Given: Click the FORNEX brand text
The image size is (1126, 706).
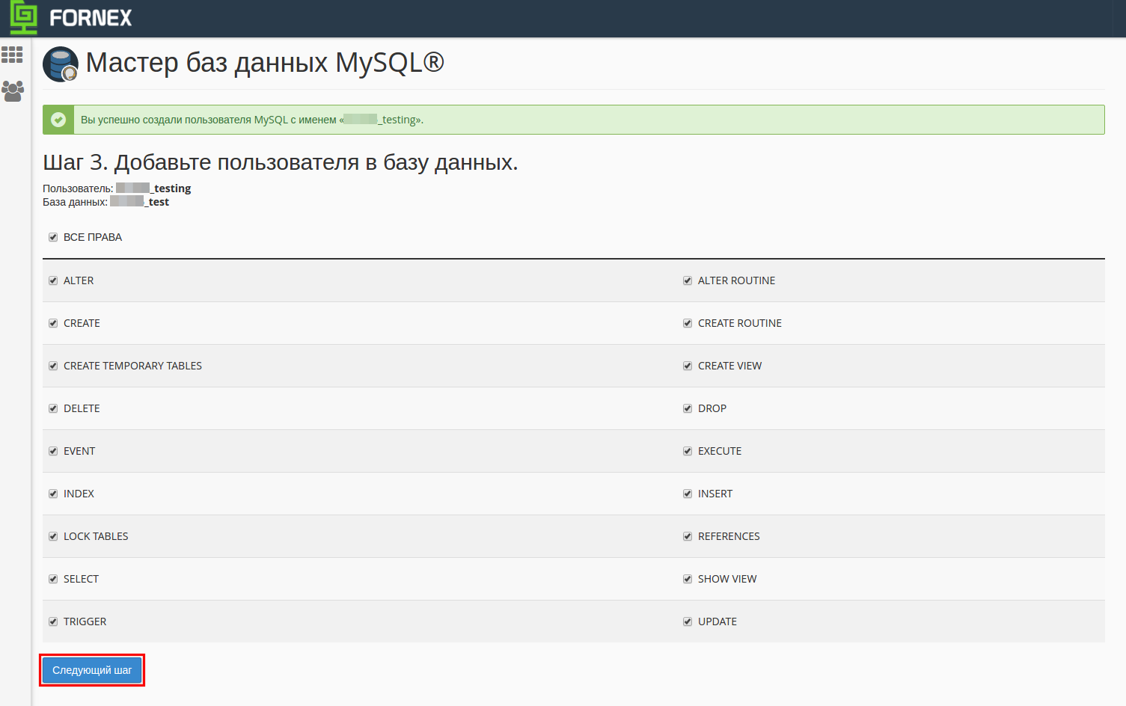Looking at the screenshot, I should [91, 18].
